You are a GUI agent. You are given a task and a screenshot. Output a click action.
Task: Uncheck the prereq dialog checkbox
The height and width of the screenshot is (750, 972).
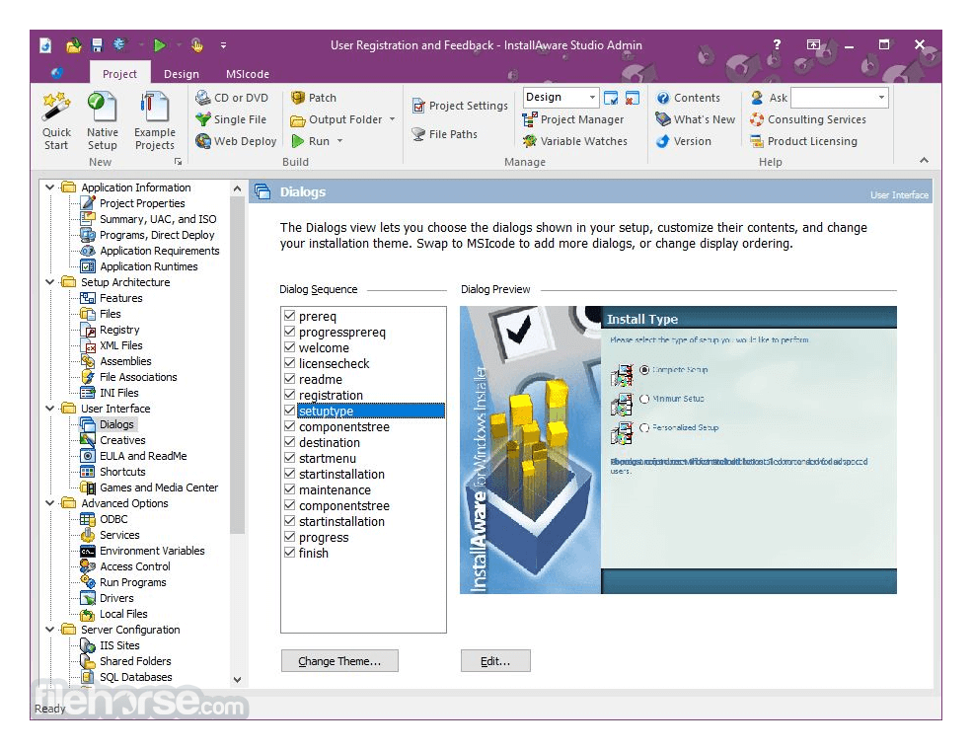[289, 316]
